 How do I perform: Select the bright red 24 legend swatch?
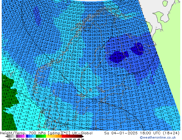(x=63, y=136)
